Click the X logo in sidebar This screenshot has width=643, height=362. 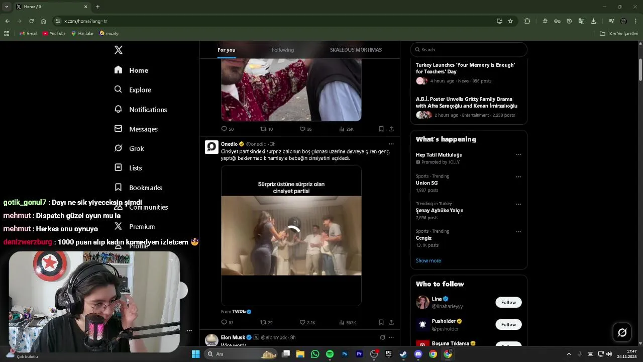coord(119,50)
